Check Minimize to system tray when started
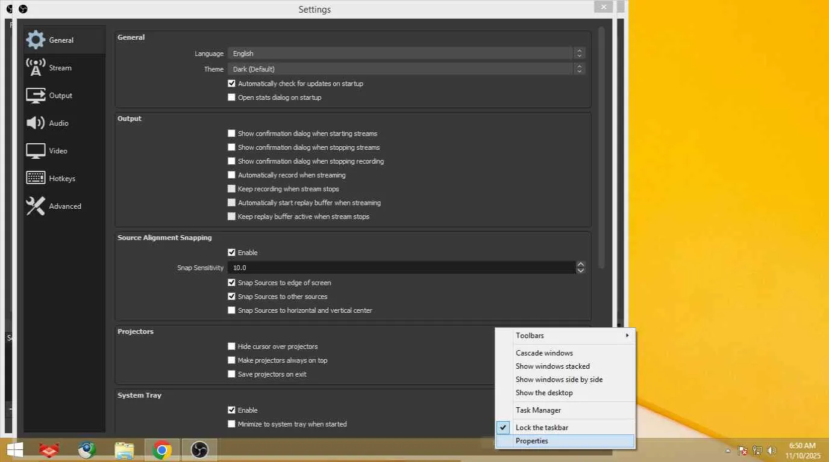 (231, 424)
